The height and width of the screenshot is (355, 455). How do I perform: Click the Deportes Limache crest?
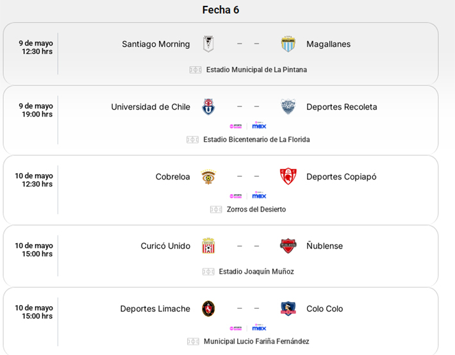[x=208, y=309]
